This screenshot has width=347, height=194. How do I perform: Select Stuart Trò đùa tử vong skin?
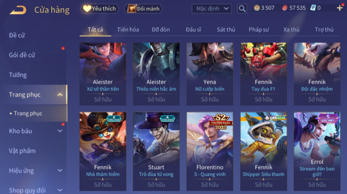156,151
